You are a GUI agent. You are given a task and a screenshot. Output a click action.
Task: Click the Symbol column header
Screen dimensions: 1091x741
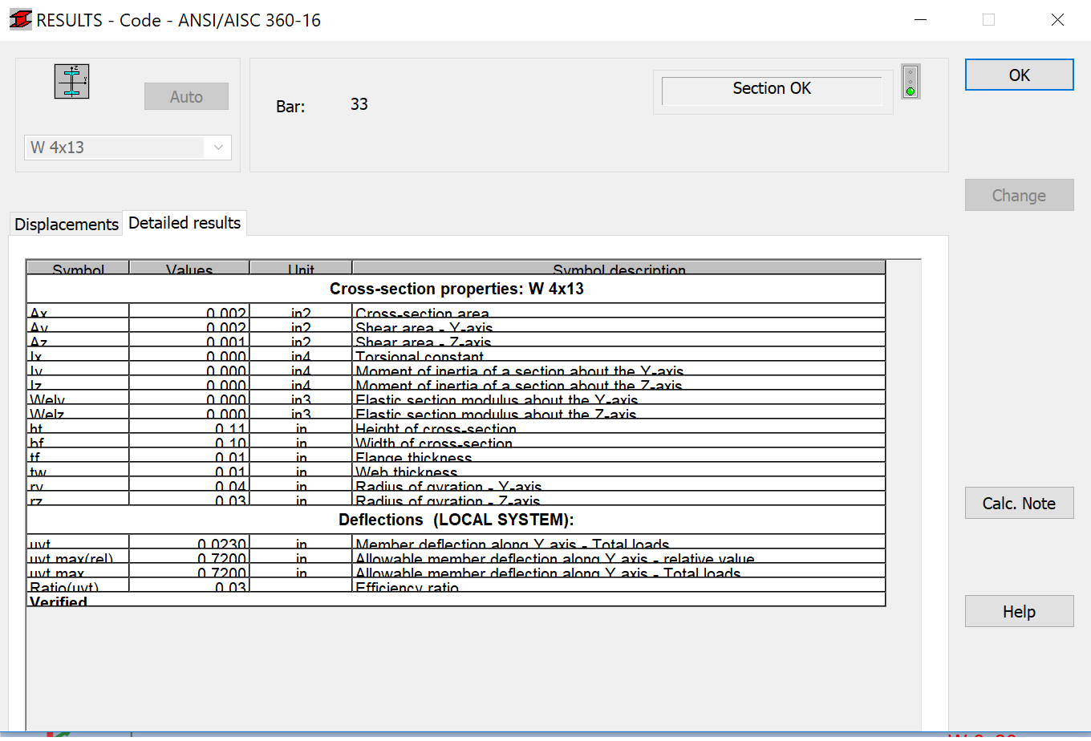click(78, 269)
